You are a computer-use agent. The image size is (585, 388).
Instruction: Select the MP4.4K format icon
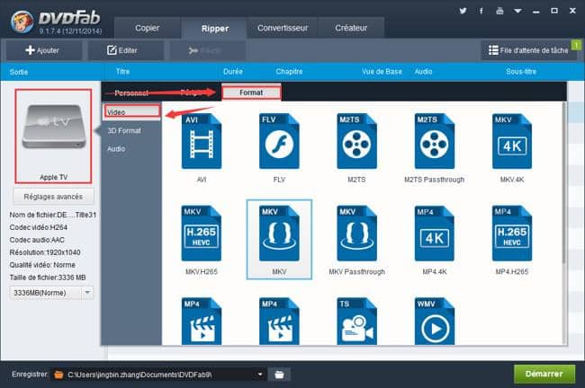(435, 234)
